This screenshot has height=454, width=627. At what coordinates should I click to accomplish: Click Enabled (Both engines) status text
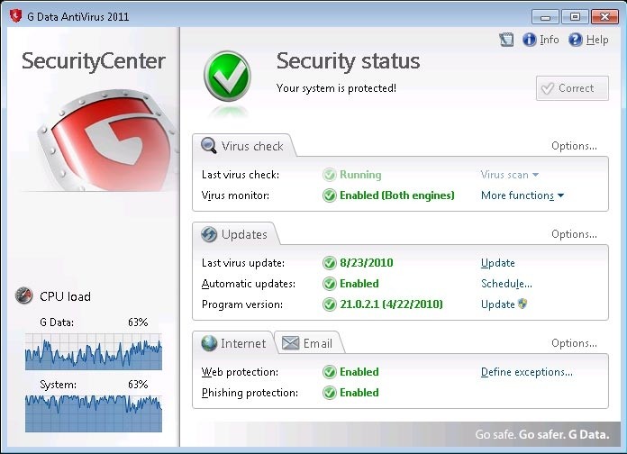(x=397, y=195)
